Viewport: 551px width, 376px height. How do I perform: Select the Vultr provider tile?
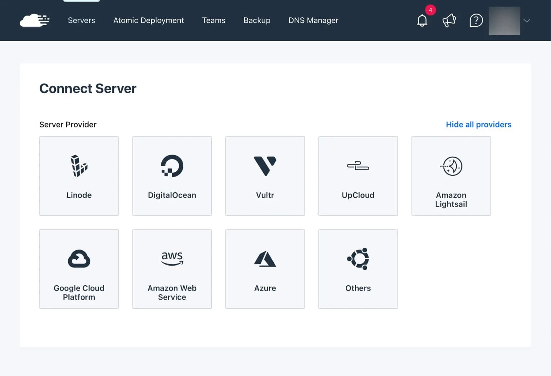pos(265,176)
